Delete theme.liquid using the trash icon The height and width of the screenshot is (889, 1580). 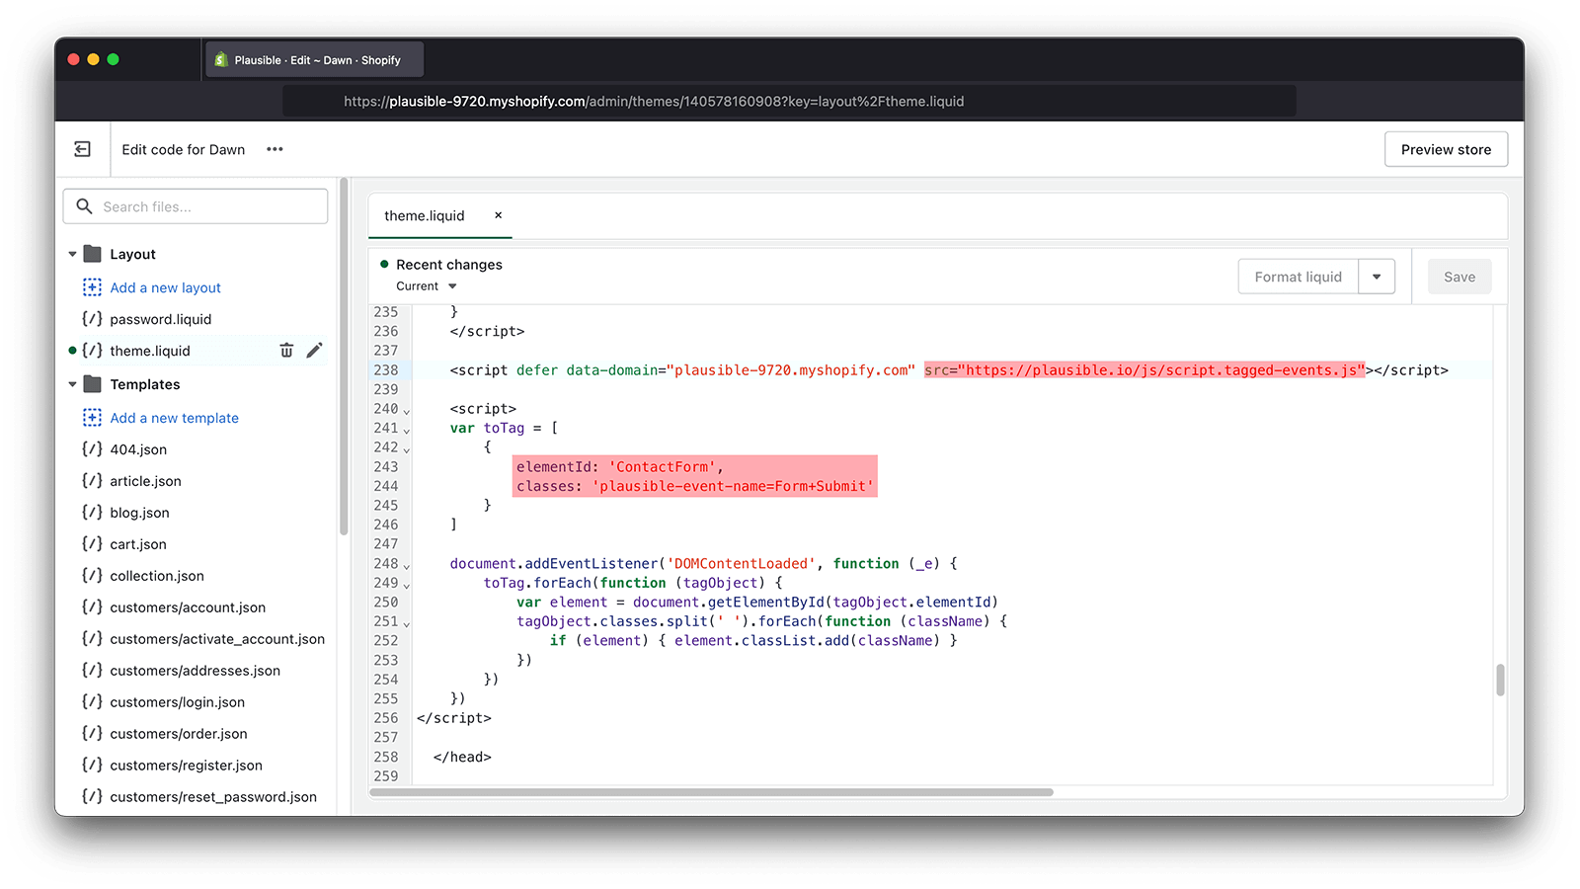pyautogui.click(x=286, y=350)
